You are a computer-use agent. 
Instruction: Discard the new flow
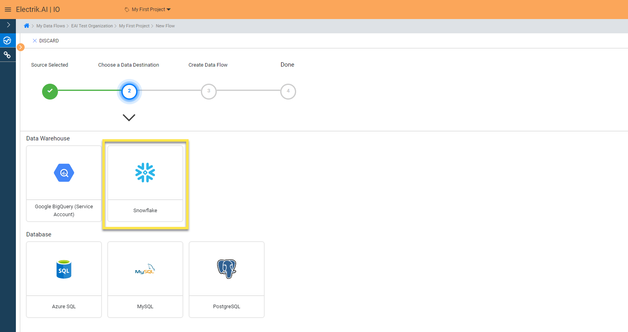(x=46, y=41)
